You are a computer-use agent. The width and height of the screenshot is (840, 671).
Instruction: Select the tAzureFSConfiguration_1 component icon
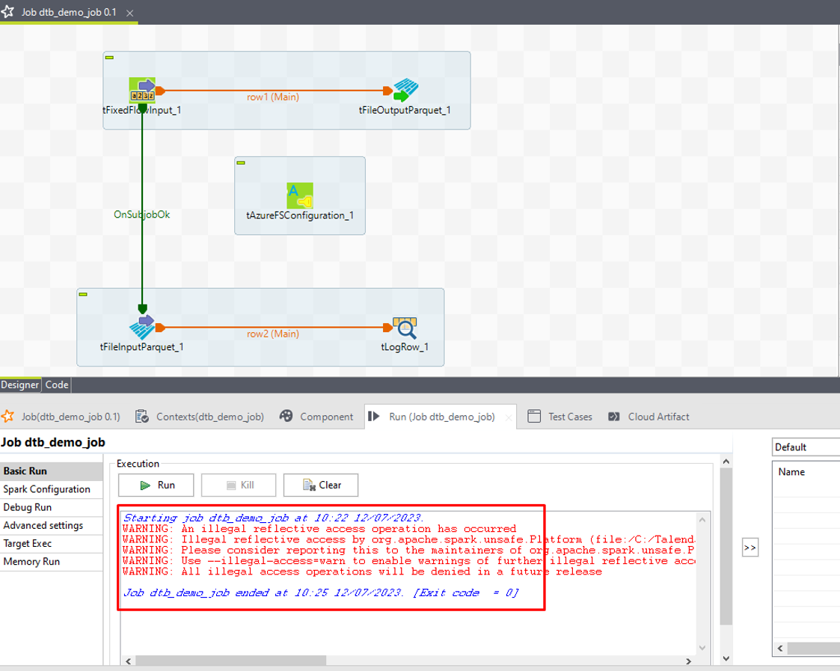tap(300, 196)
